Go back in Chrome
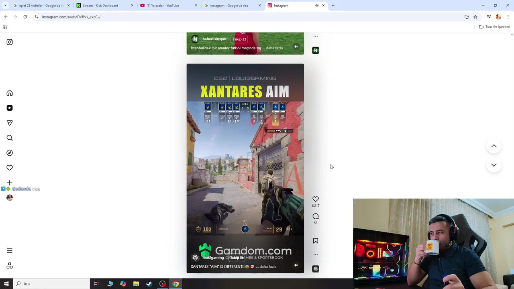The width and height of the screenshot is (514, 289). 6,17
